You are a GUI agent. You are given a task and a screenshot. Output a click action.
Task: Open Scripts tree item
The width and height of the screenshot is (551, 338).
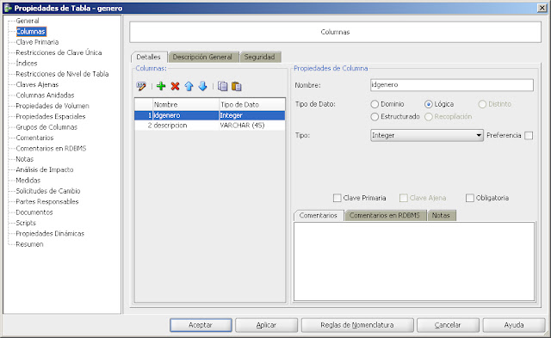point(26,223)
